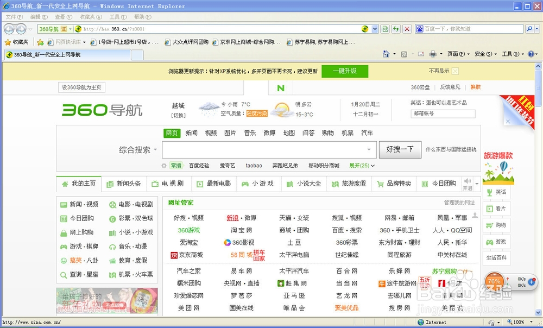Click the Help question mark icon
543x328 pixels.
531,54
